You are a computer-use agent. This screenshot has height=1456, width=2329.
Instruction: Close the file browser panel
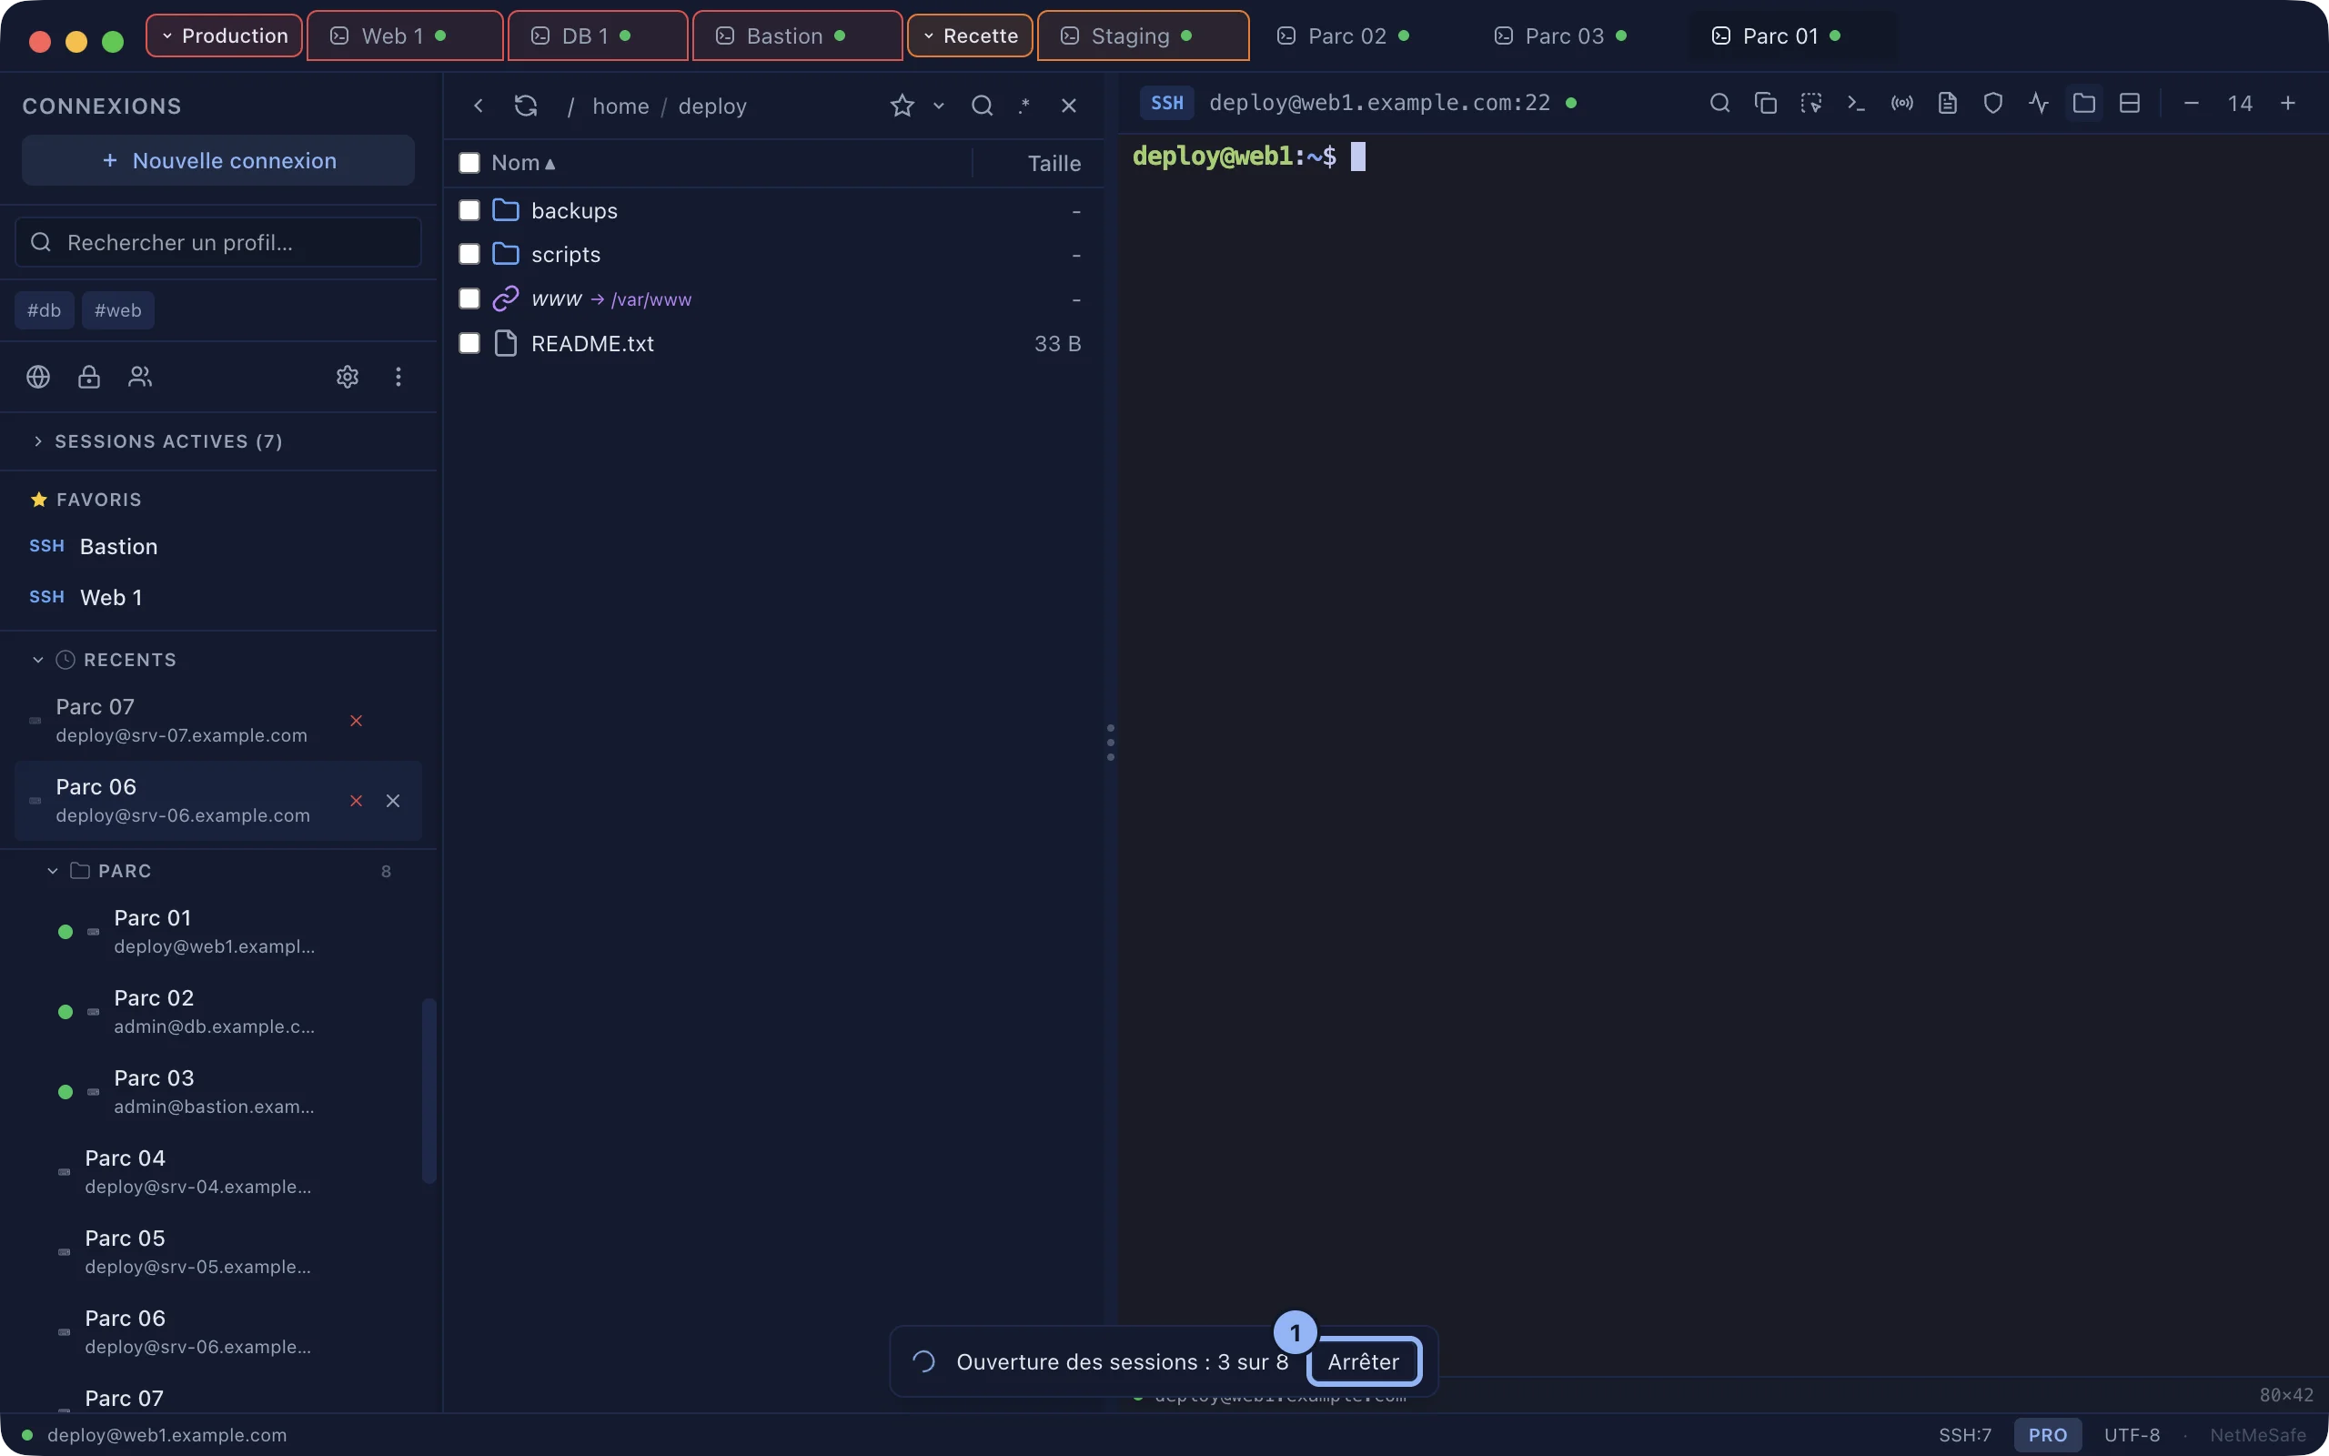click(x=1068, y=106)
